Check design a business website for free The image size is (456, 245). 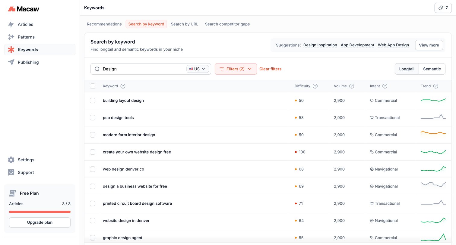coord(93,186)
